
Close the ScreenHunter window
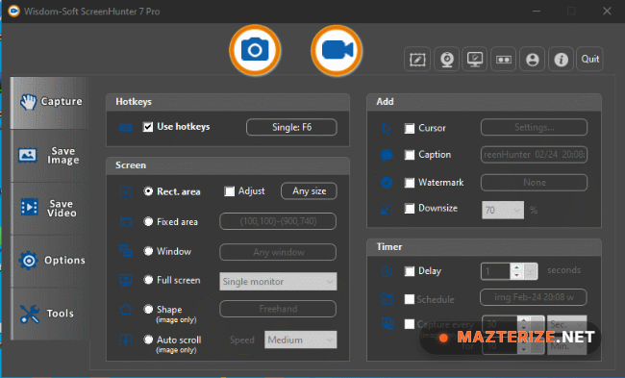(607, 12)
